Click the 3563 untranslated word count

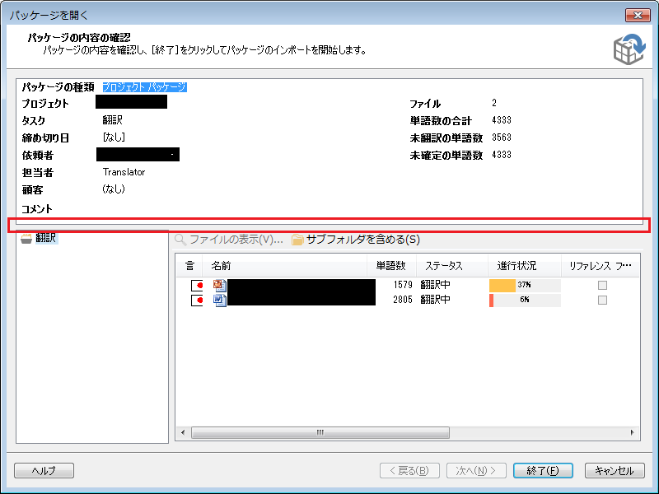[502, 137]
